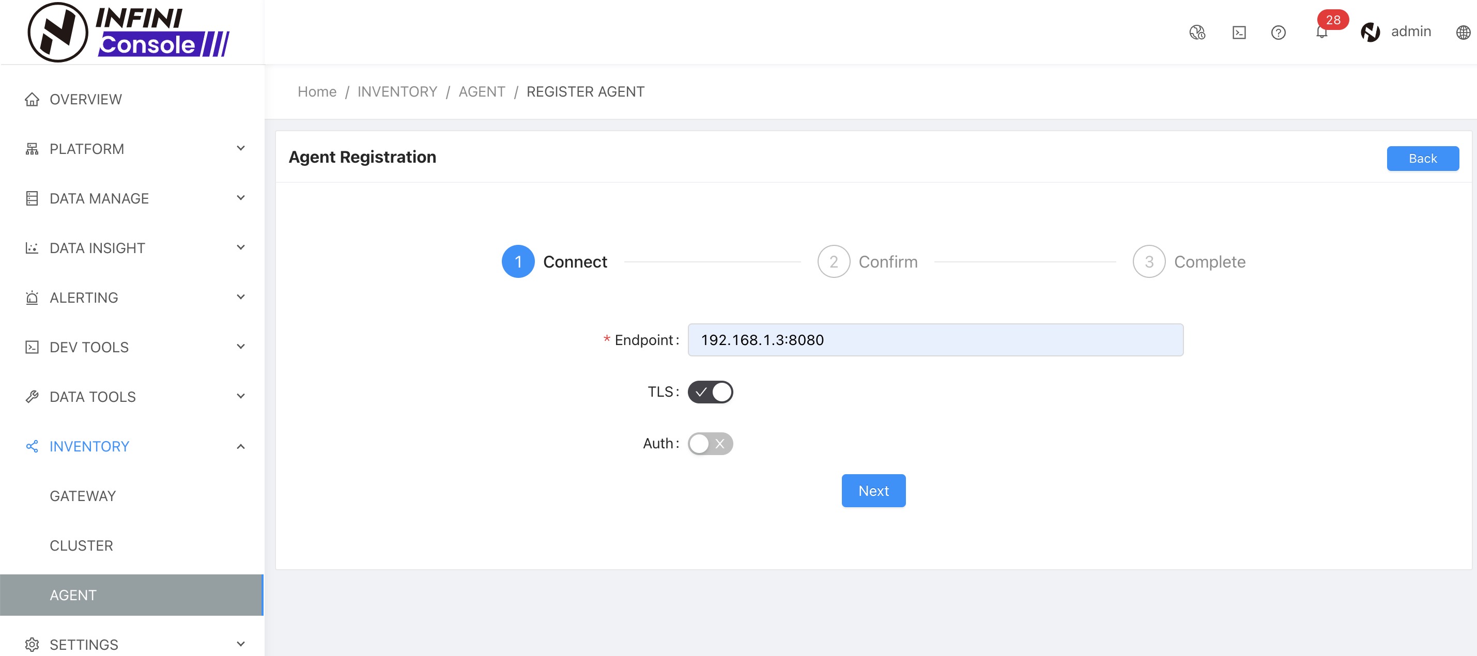Expand the DATA MANAGE menu chevron

point(241,198)
